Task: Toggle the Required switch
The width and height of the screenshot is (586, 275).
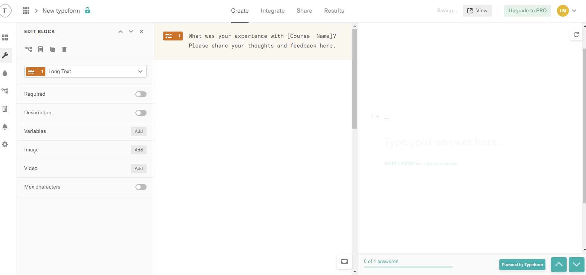Action: click(x=141, y=94)
